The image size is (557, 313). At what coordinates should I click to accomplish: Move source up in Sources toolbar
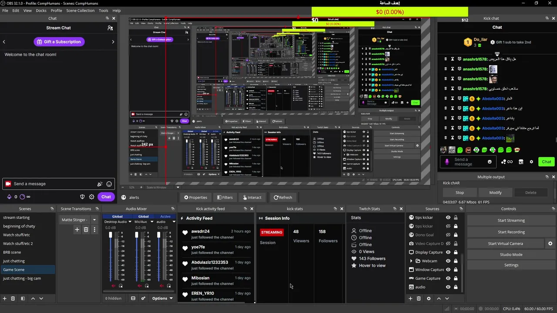pyautogui.click(x=439, y=299)
